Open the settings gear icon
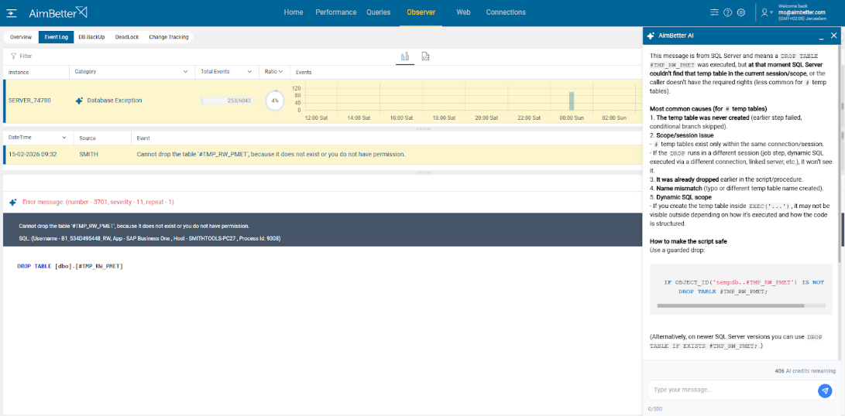 click(x=741, y=12)
